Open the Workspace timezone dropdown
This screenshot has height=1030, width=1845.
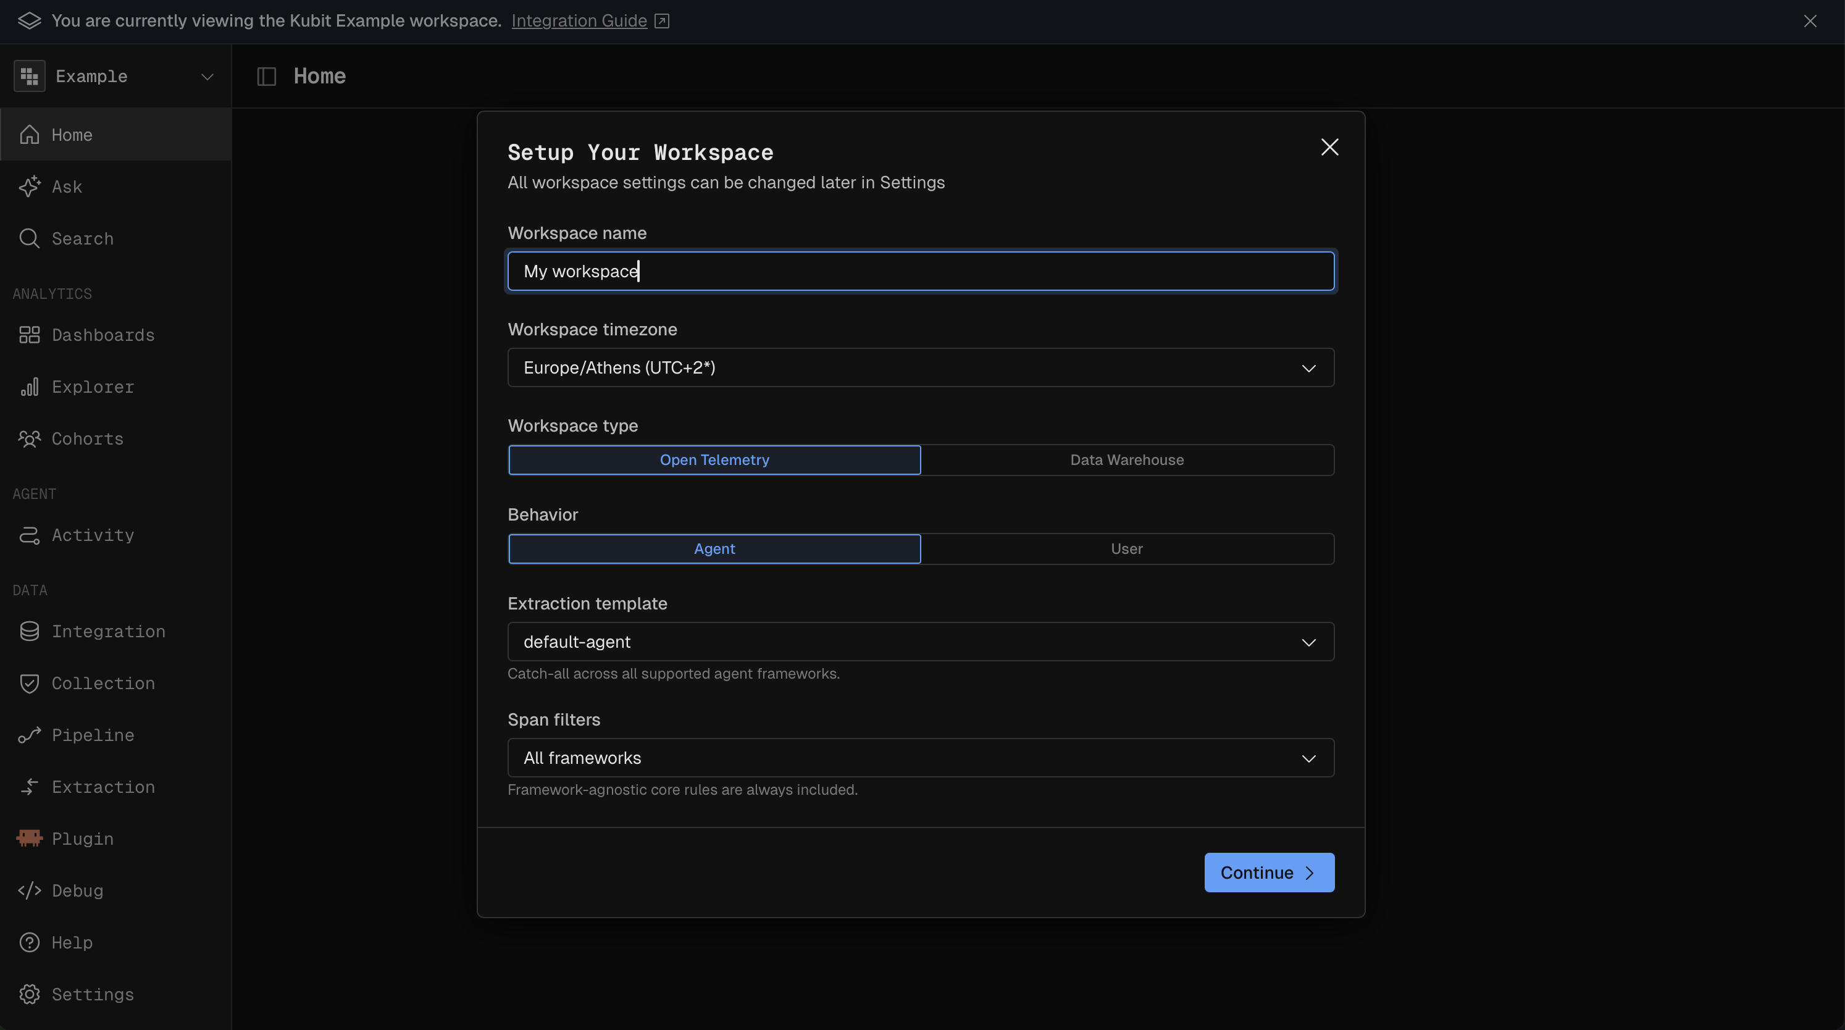[x=921, y=367]
